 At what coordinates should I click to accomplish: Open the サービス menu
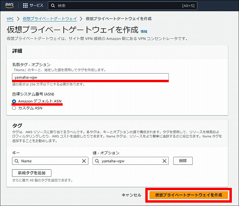[x=36, y=6]
